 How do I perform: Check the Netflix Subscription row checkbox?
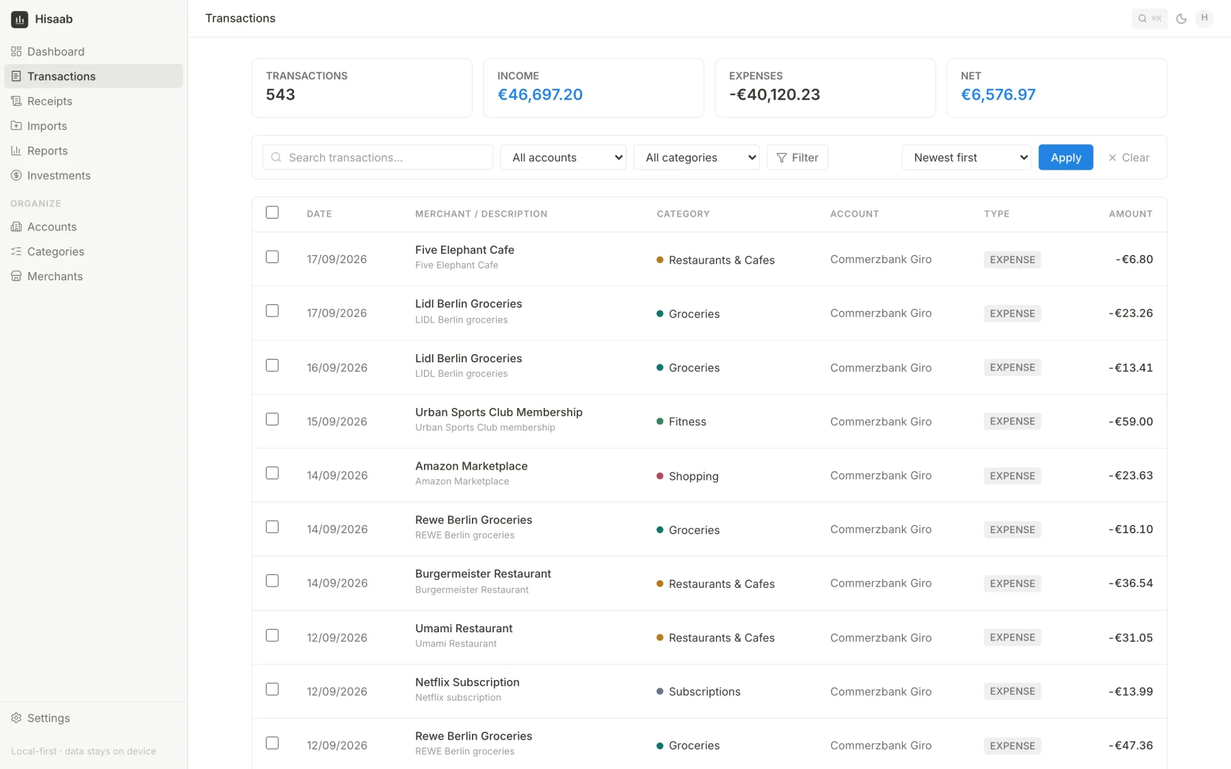272,689
